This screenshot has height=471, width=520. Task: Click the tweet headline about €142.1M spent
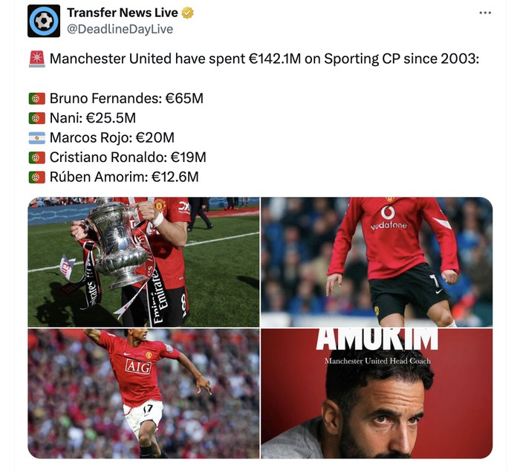[264, 59]
